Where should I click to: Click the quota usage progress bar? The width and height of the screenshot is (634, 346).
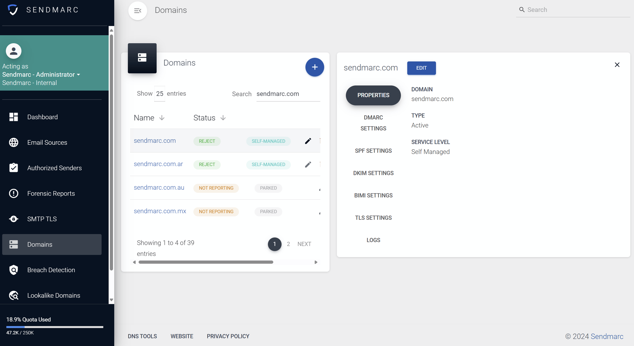tap(54, 327)
